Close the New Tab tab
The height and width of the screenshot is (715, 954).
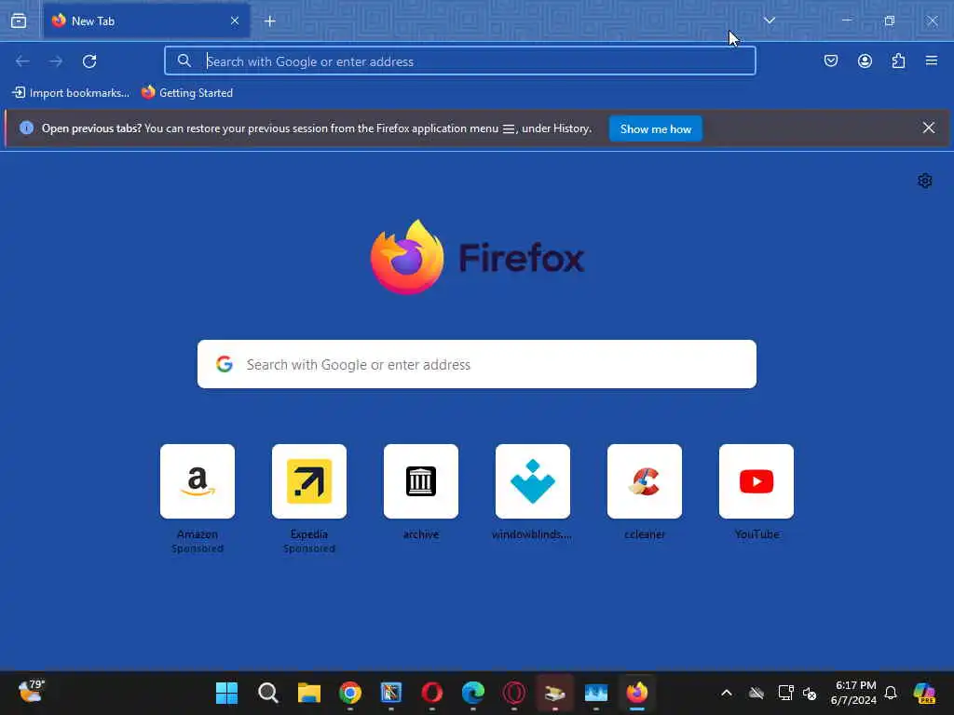(x=235, y=21)
